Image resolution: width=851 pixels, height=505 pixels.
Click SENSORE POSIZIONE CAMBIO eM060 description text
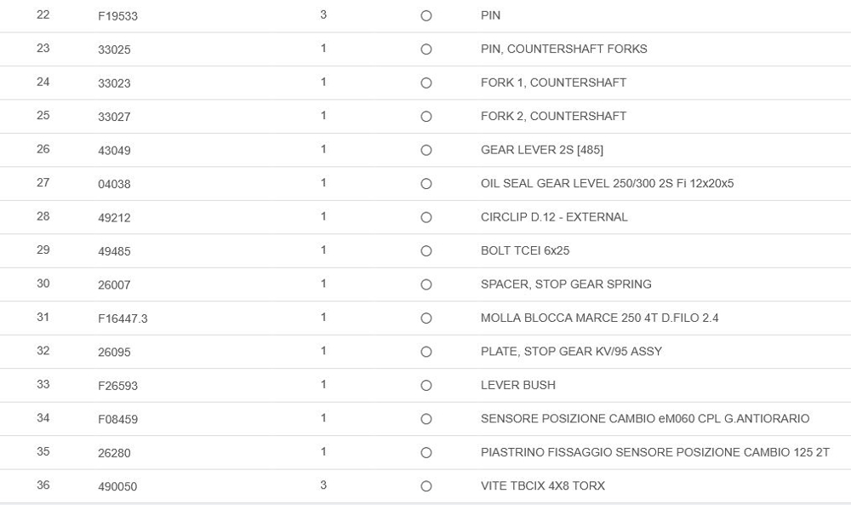(645, 419)
